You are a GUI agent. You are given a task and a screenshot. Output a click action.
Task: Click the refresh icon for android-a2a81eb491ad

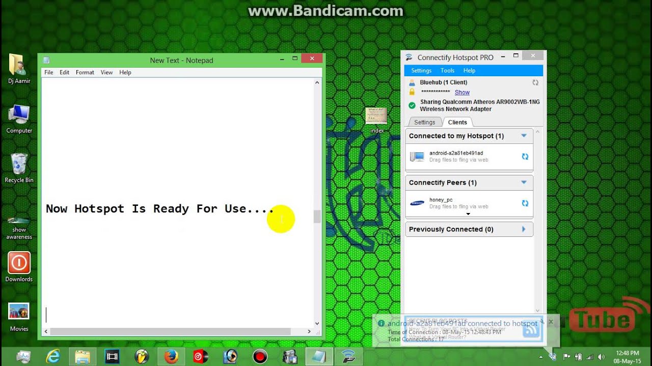point(525,157)
